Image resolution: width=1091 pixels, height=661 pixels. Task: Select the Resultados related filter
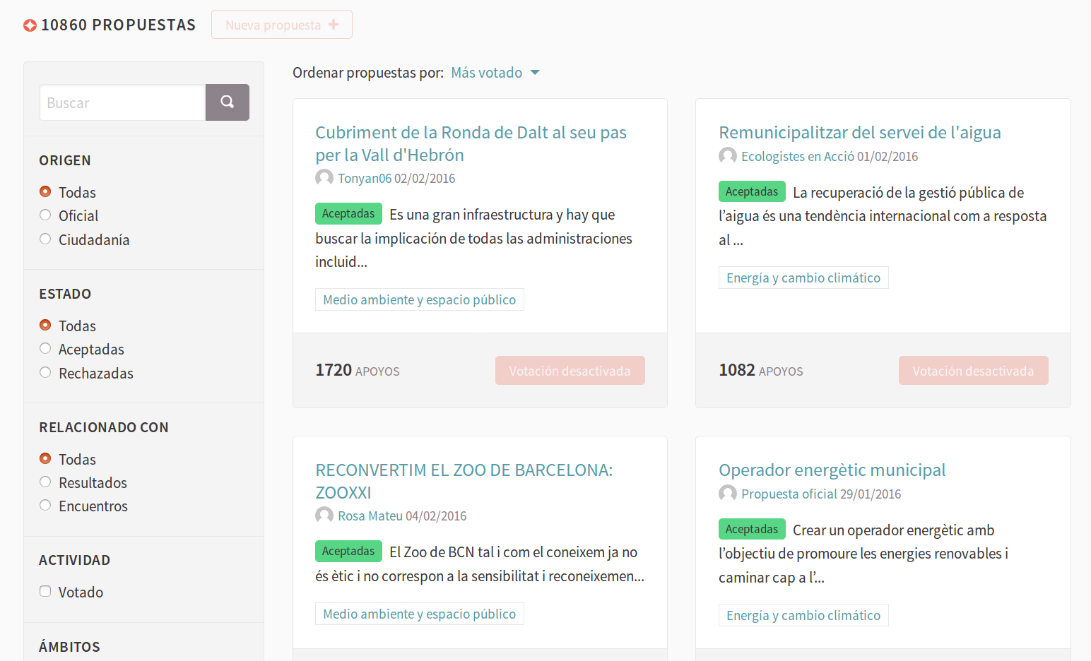click(x=45, y=482)
